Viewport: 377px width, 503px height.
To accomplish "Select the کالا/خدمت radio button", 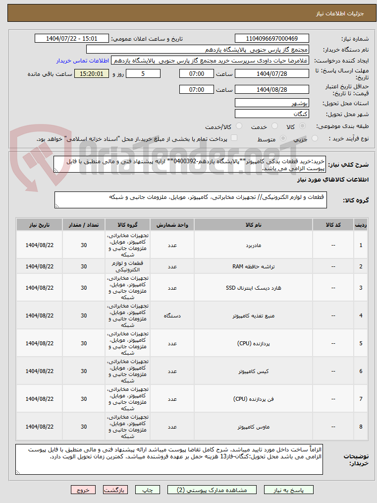I will pyautogui.click(x=239, y=126).
